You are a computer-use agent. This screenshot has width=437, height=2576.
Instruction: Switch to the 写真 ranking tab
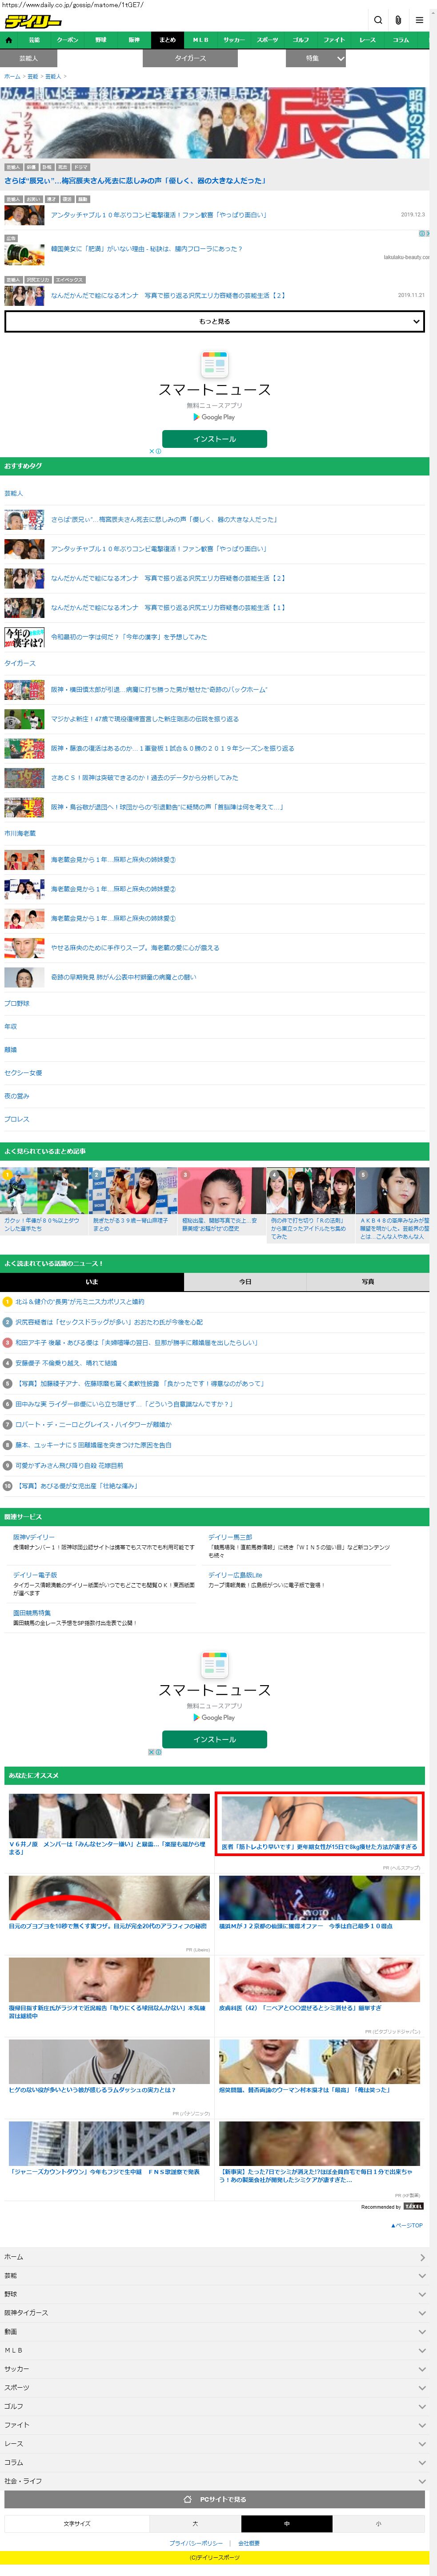tap(368, 1281)
